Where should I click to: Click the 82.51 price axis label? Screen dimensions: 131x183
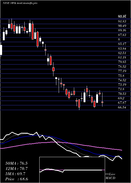(122, 53)
